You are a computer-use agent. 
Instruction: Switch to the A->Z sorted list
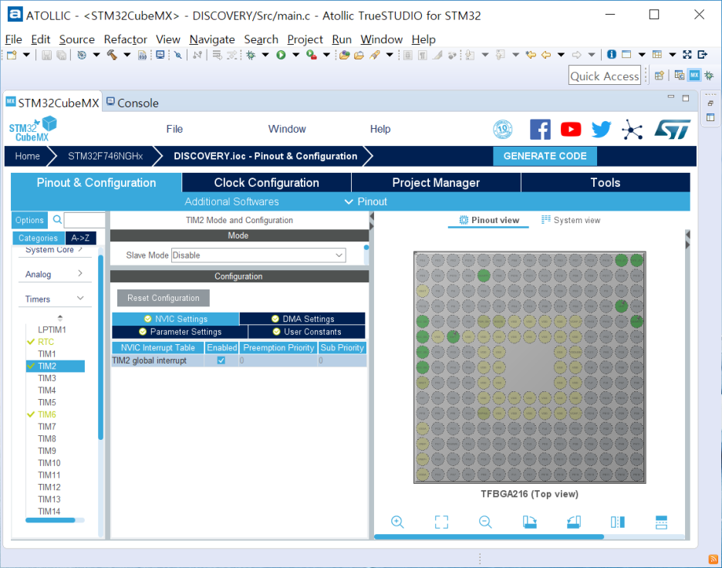[80, 238]
